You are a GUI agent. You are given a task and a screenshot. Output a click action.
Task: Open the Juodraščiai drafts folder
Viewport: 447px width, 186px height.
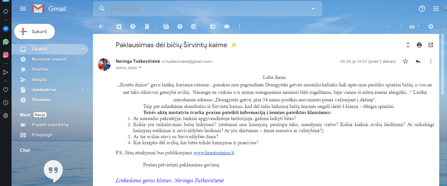pyautogui.click(x=44, y=90)
